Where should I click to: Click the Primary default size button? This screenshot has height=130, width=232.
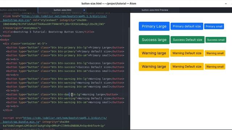[x=187, y=26]
